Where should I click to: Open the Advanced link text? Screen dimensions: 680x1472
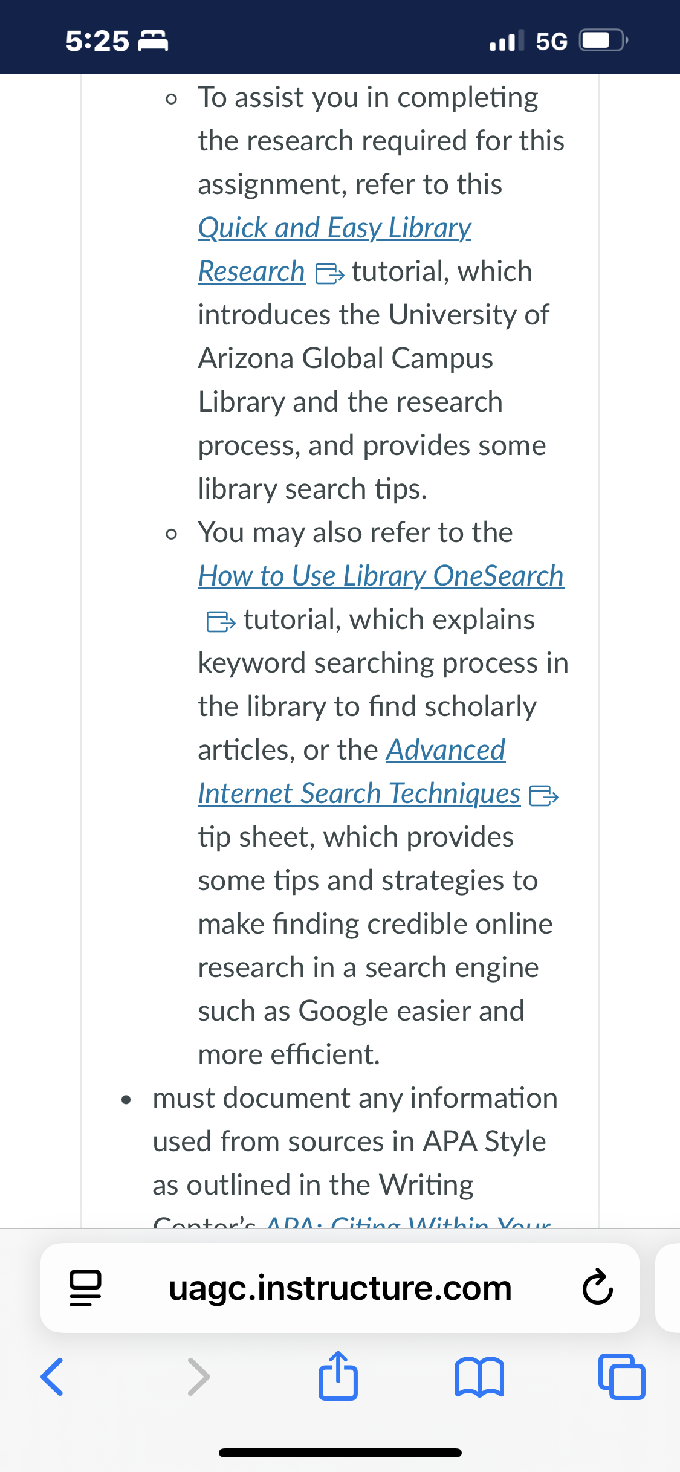(446, 750)
